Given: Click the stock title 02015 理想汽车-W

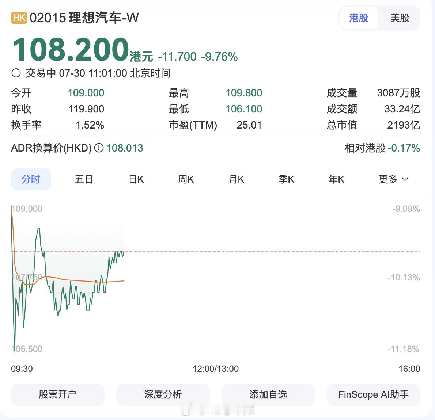Looking at the screenshot, I should point(84,18).
